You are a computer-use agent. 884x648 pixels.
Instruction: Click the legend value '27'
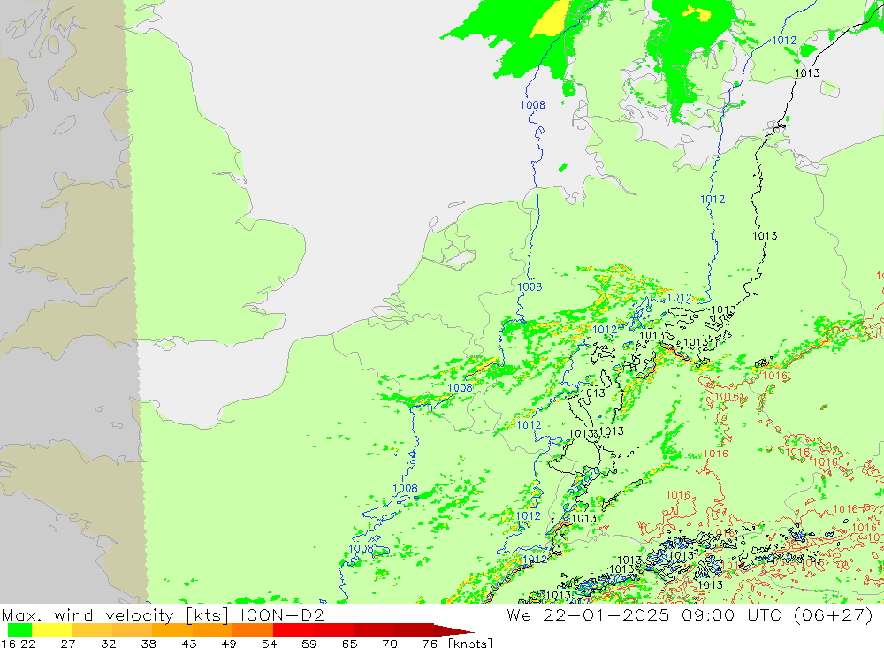coord(68,644)
